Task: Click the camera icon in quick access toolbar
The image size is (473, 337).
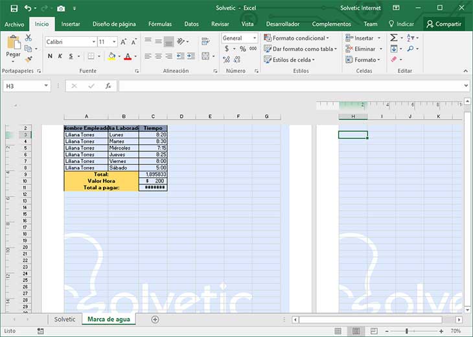Action: tap(61, 8)
